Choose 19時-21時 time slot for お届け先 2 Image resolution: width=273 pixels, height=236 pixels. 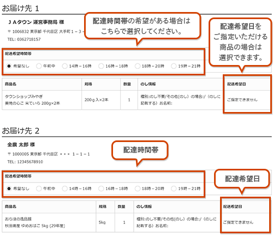tap(174, 188)
